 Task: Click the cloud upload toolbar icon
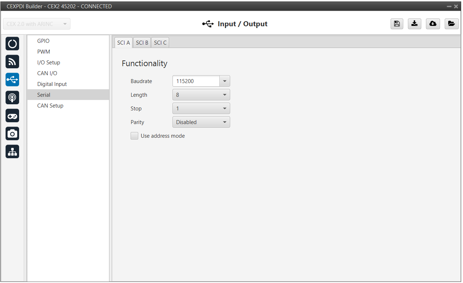[x=433, y=24]
